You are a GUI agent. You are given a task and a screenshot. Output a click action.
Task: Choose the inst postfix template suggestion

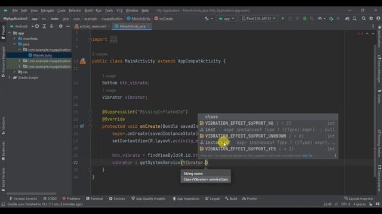268,130
